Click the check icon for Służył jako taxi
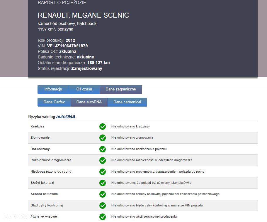 [103, 183]
